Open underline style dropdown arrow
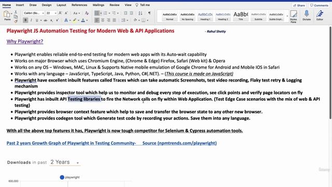The height and width of the screenshot is (187, 332). pyautogui.click(x=40, y=21)
